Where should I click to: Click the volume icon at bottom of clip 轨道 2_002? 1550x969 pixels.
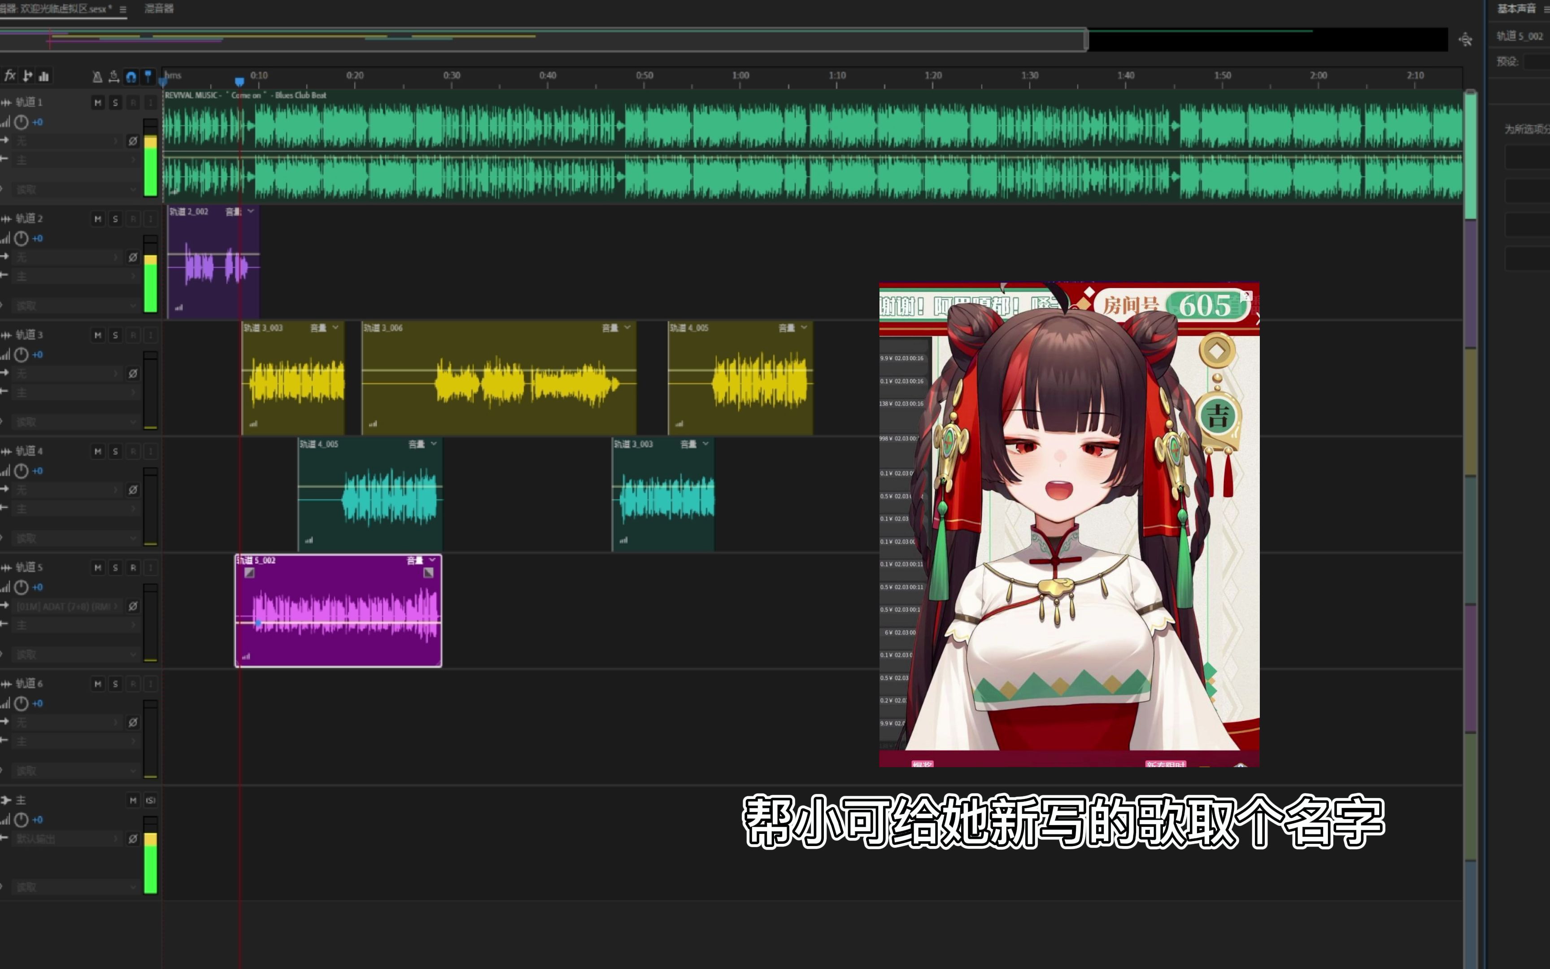pos(179,308)
